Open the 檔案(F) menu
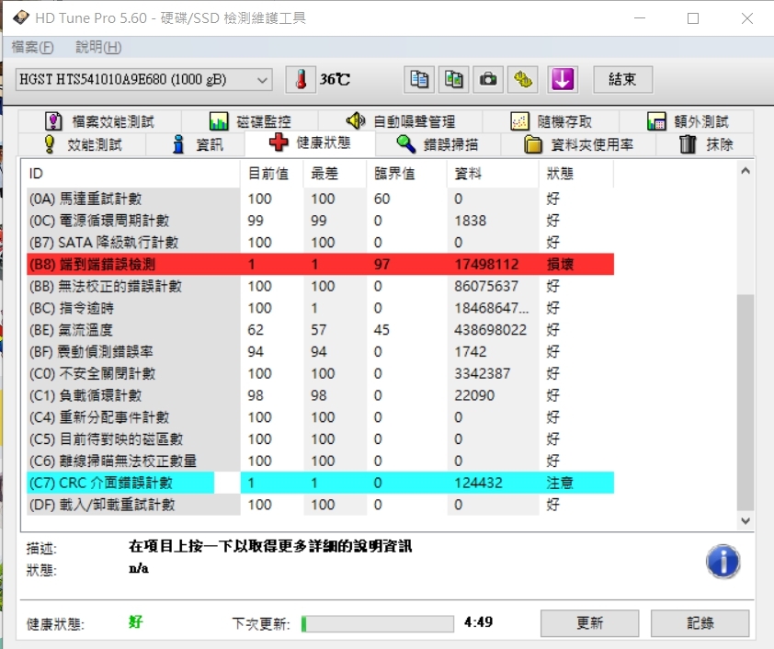Image resolution: width=774 pixels, height=649 pixels. pyautogui.click(x=32, y=48)
